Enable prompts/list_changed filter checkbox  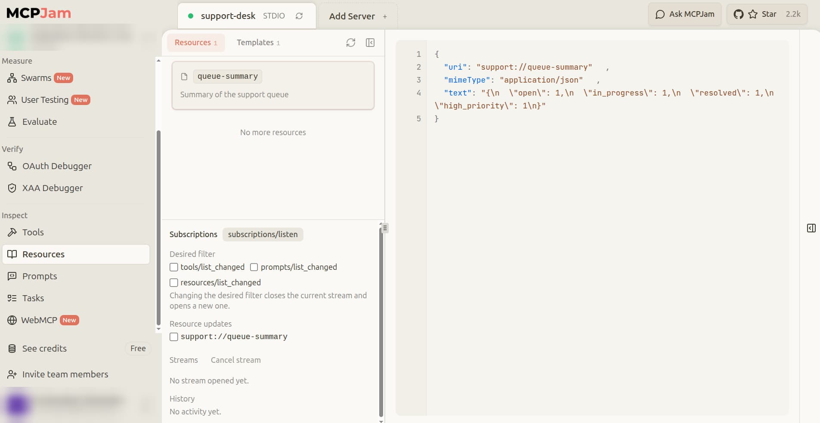tap(254, 267)
